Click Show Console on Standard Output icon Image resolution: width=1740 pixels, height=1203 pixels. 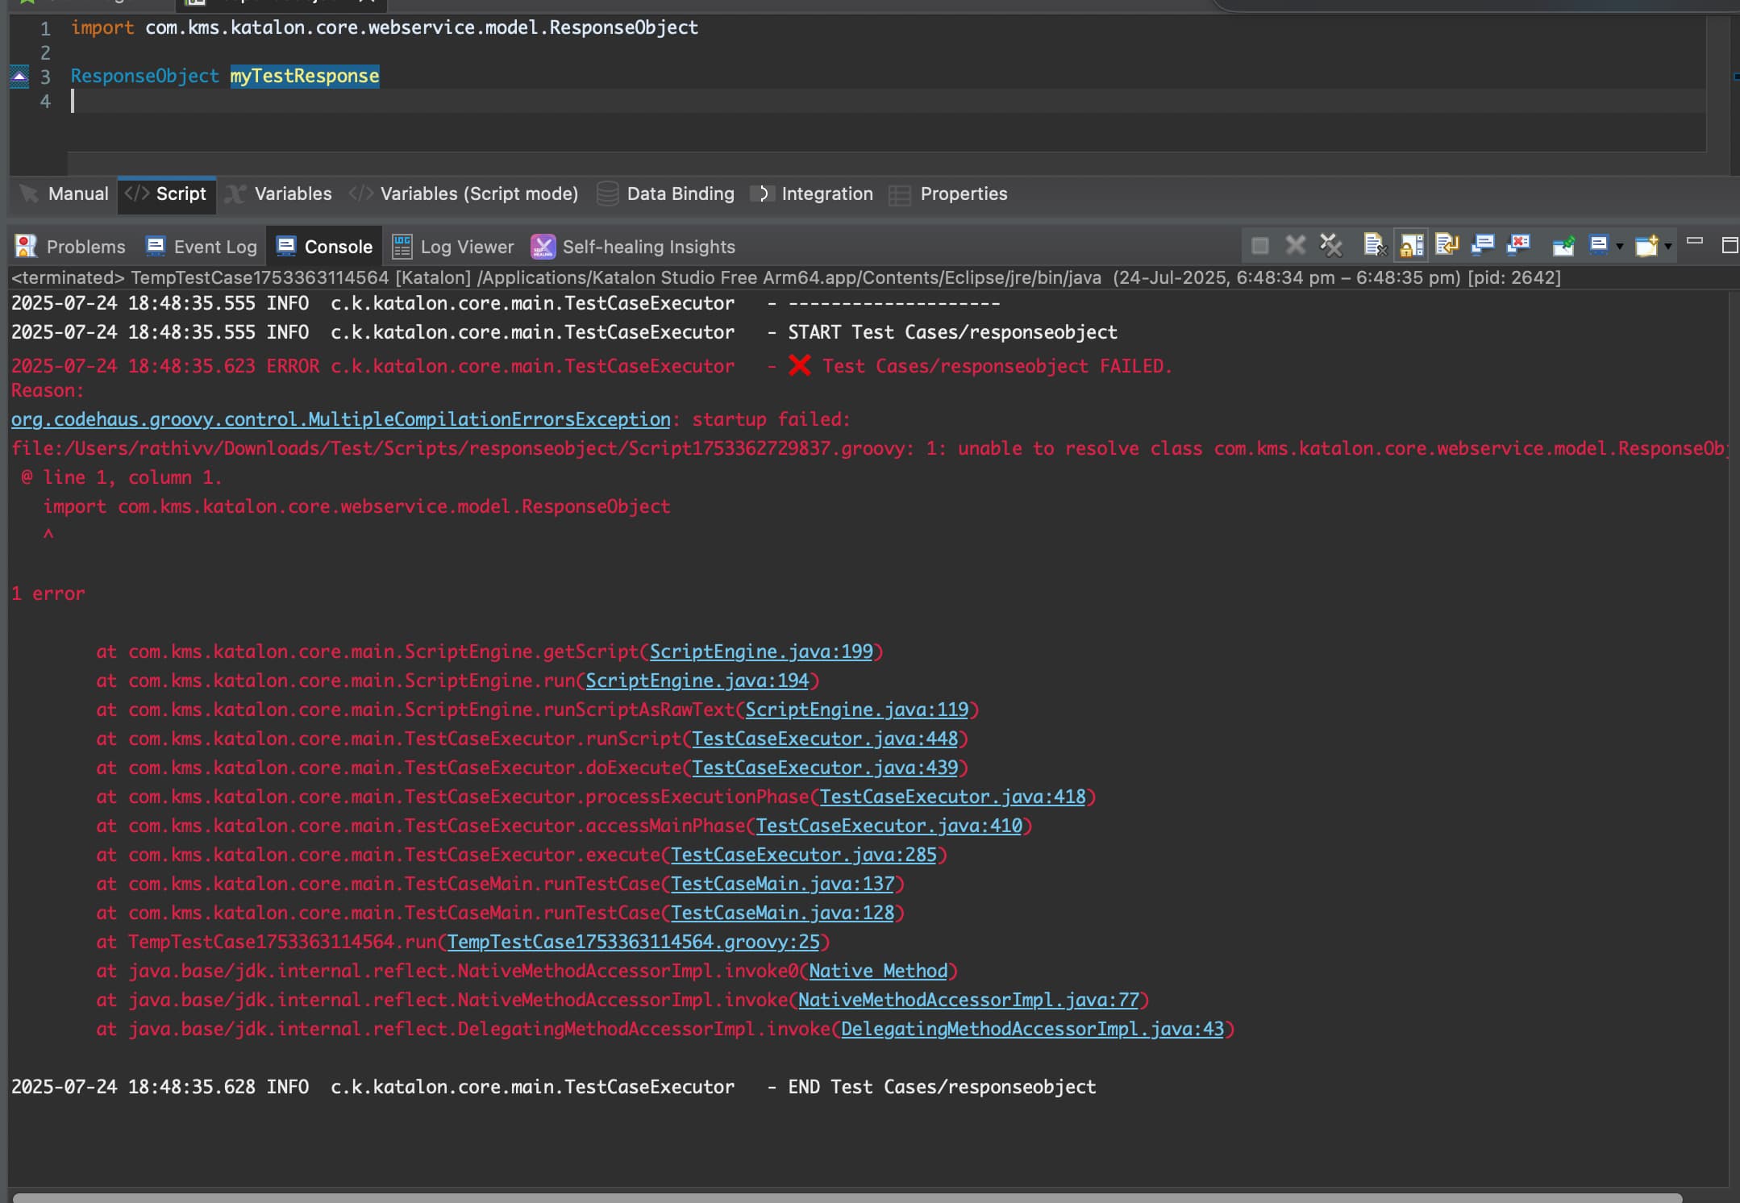(1482, 244)
